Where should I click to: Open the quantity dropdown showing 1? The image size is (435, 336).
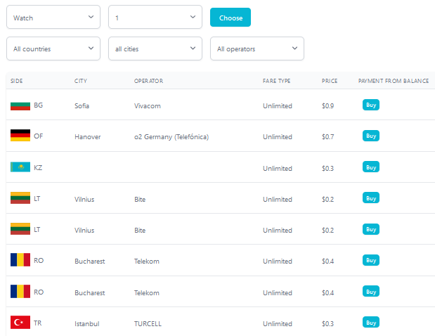(155, 18)
